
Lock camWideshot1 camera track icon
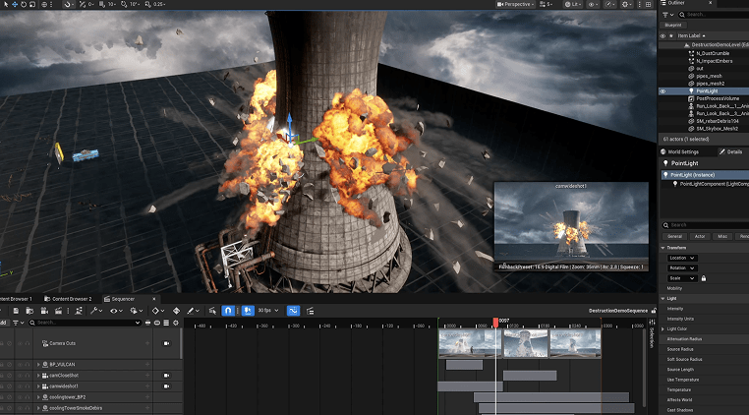166,386
